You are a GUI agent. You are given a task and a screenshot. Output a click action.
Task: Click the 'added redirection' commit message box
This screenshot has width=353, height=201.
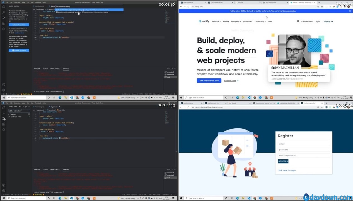point(19,111)
